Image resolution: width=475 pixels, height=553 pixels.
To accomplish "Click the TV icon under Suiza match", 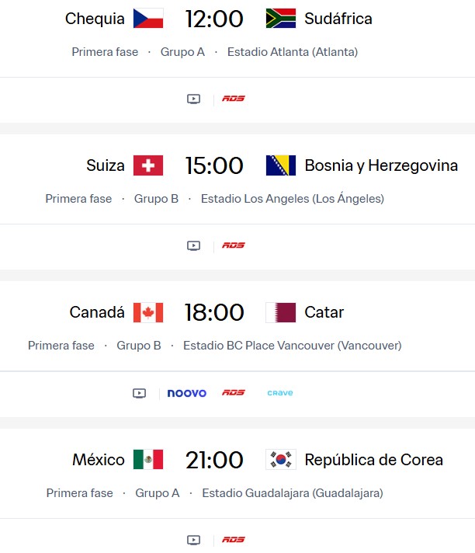I will pyautogui.click(x=193, y=245).
